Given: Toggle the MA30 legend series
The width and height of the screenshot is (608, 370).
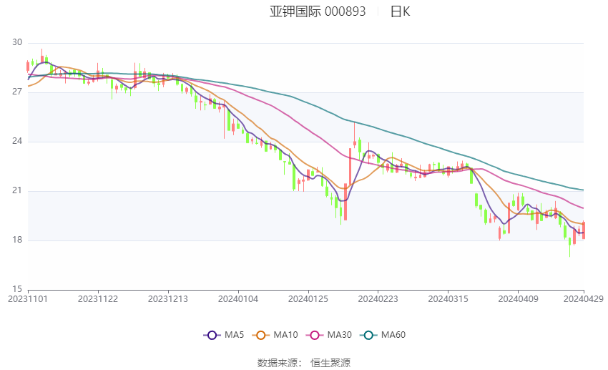Looking at the screenshot, I should (329, 335).
